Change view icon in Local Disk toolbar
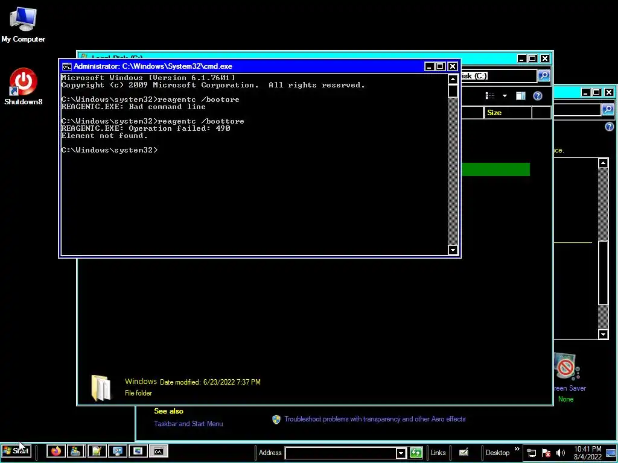This screenshot has height=463, width=618. (x=490, y=96)
